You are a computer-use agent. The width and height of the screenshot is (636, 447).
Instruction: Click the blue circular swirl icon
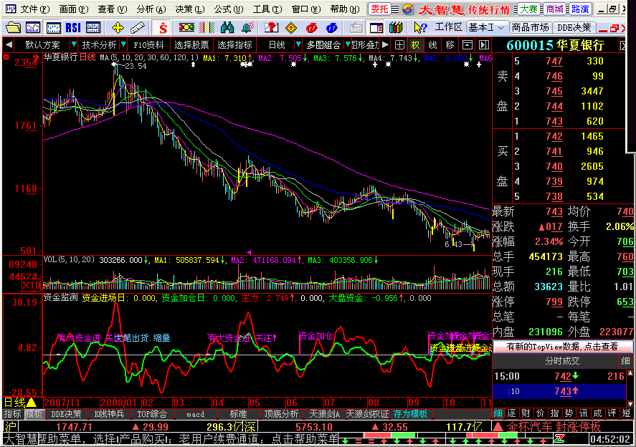point(331,27)
